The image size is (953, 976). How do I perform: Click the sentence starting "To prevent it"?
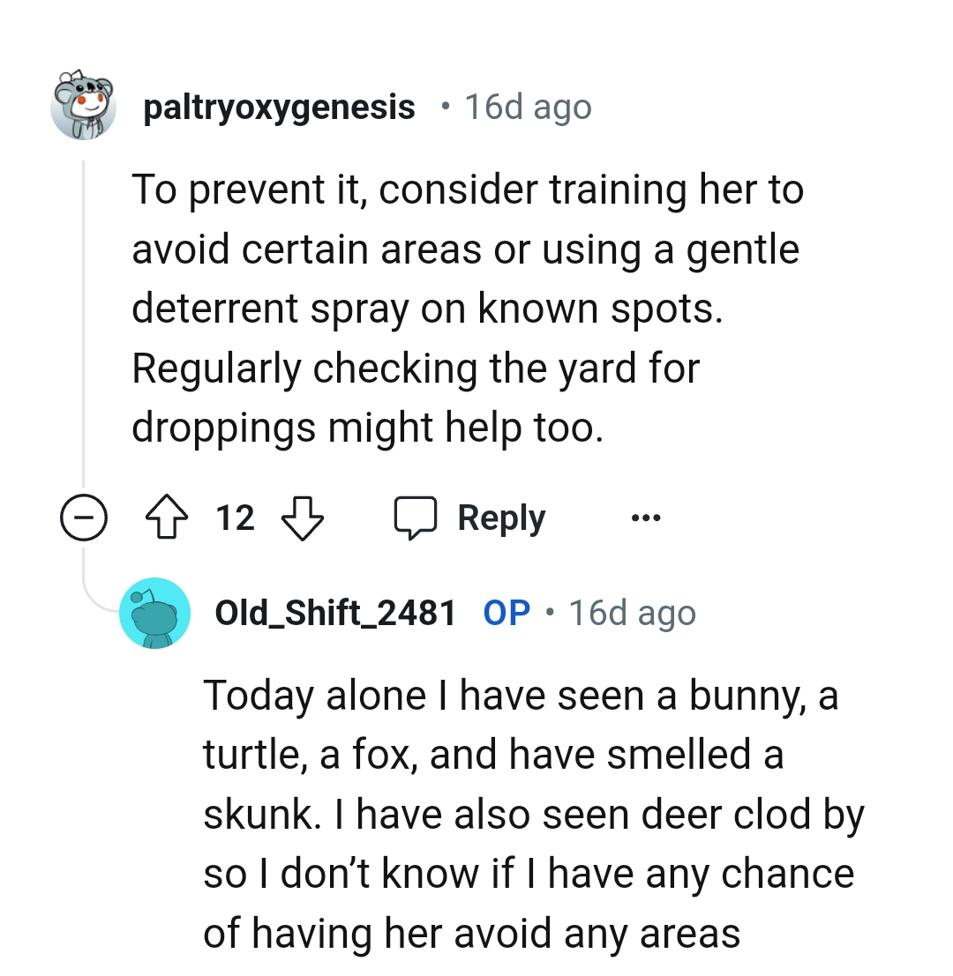pyautogui.click(x=468, y=190)
